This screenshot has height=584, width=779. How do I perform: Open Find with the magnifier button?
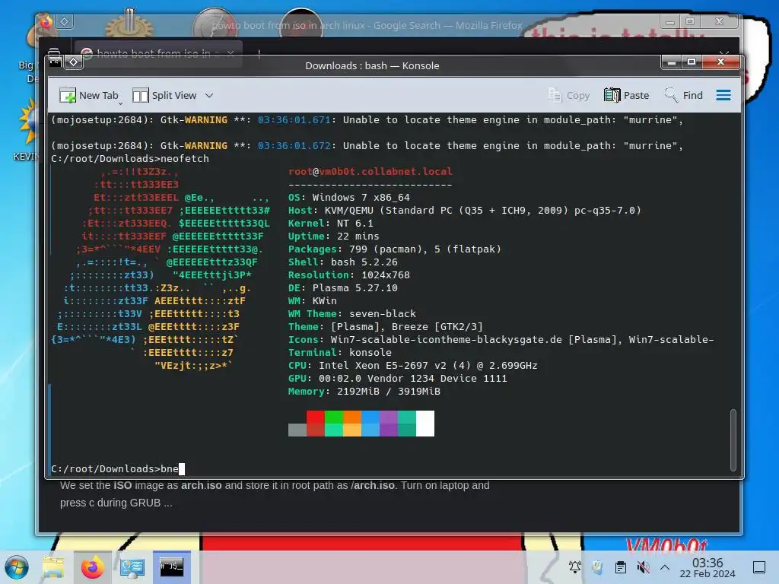coord(684,95)
